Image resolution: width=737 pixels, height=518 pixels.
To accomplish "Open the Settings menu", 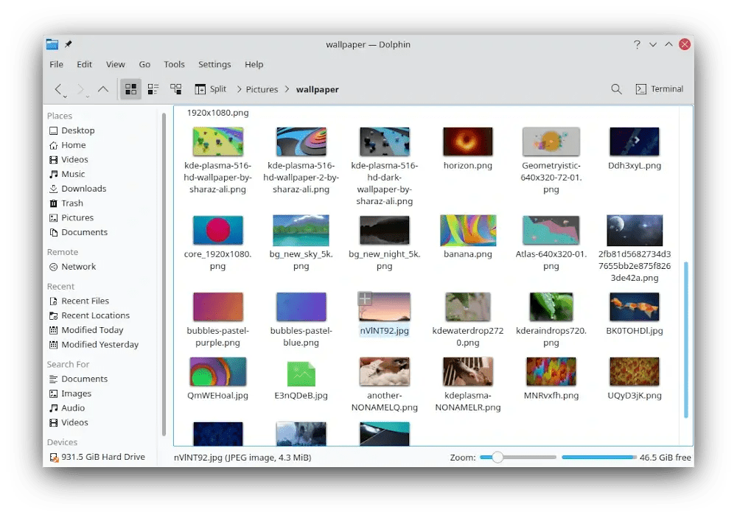I will tap(214, 64).
